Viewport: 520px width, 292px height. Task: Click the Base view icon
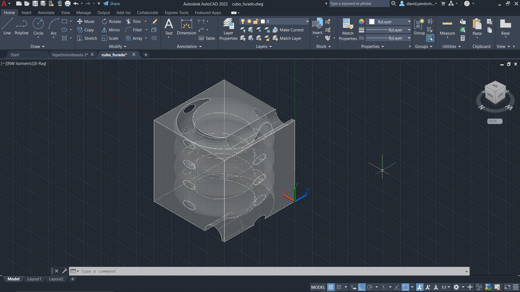pos(505,24)
